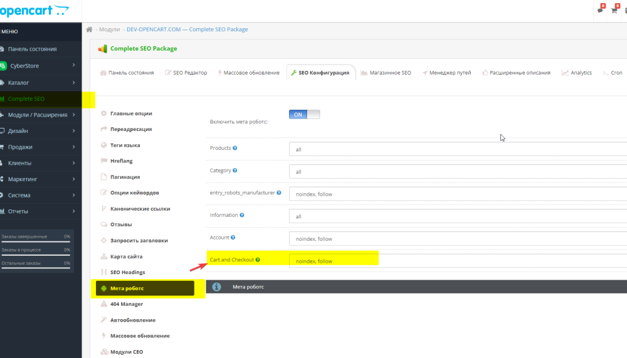Switch to the SEO Редактор tab
The width and height of the screenshot is (627, 358).
186,73
